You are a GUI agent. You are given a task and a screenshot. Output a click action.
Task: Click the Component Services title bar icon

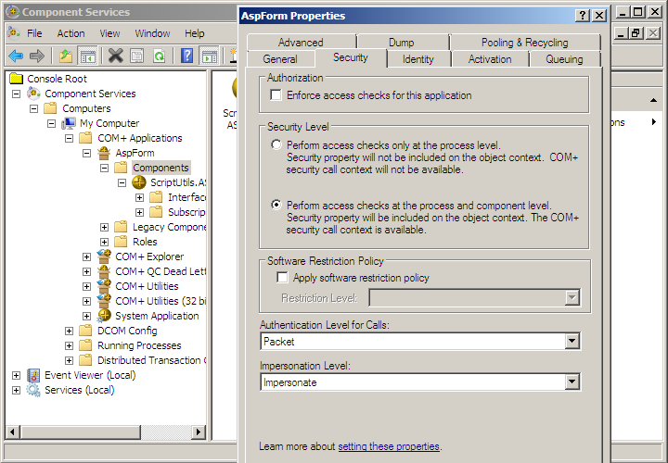click(x=13, y=12)
